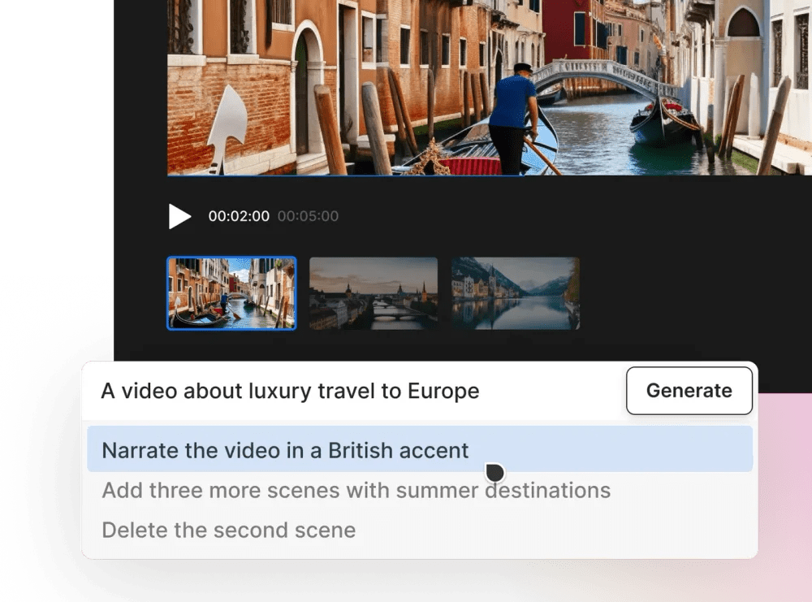Click the highlighted British accent suggestion row

[x=284, y=450]
